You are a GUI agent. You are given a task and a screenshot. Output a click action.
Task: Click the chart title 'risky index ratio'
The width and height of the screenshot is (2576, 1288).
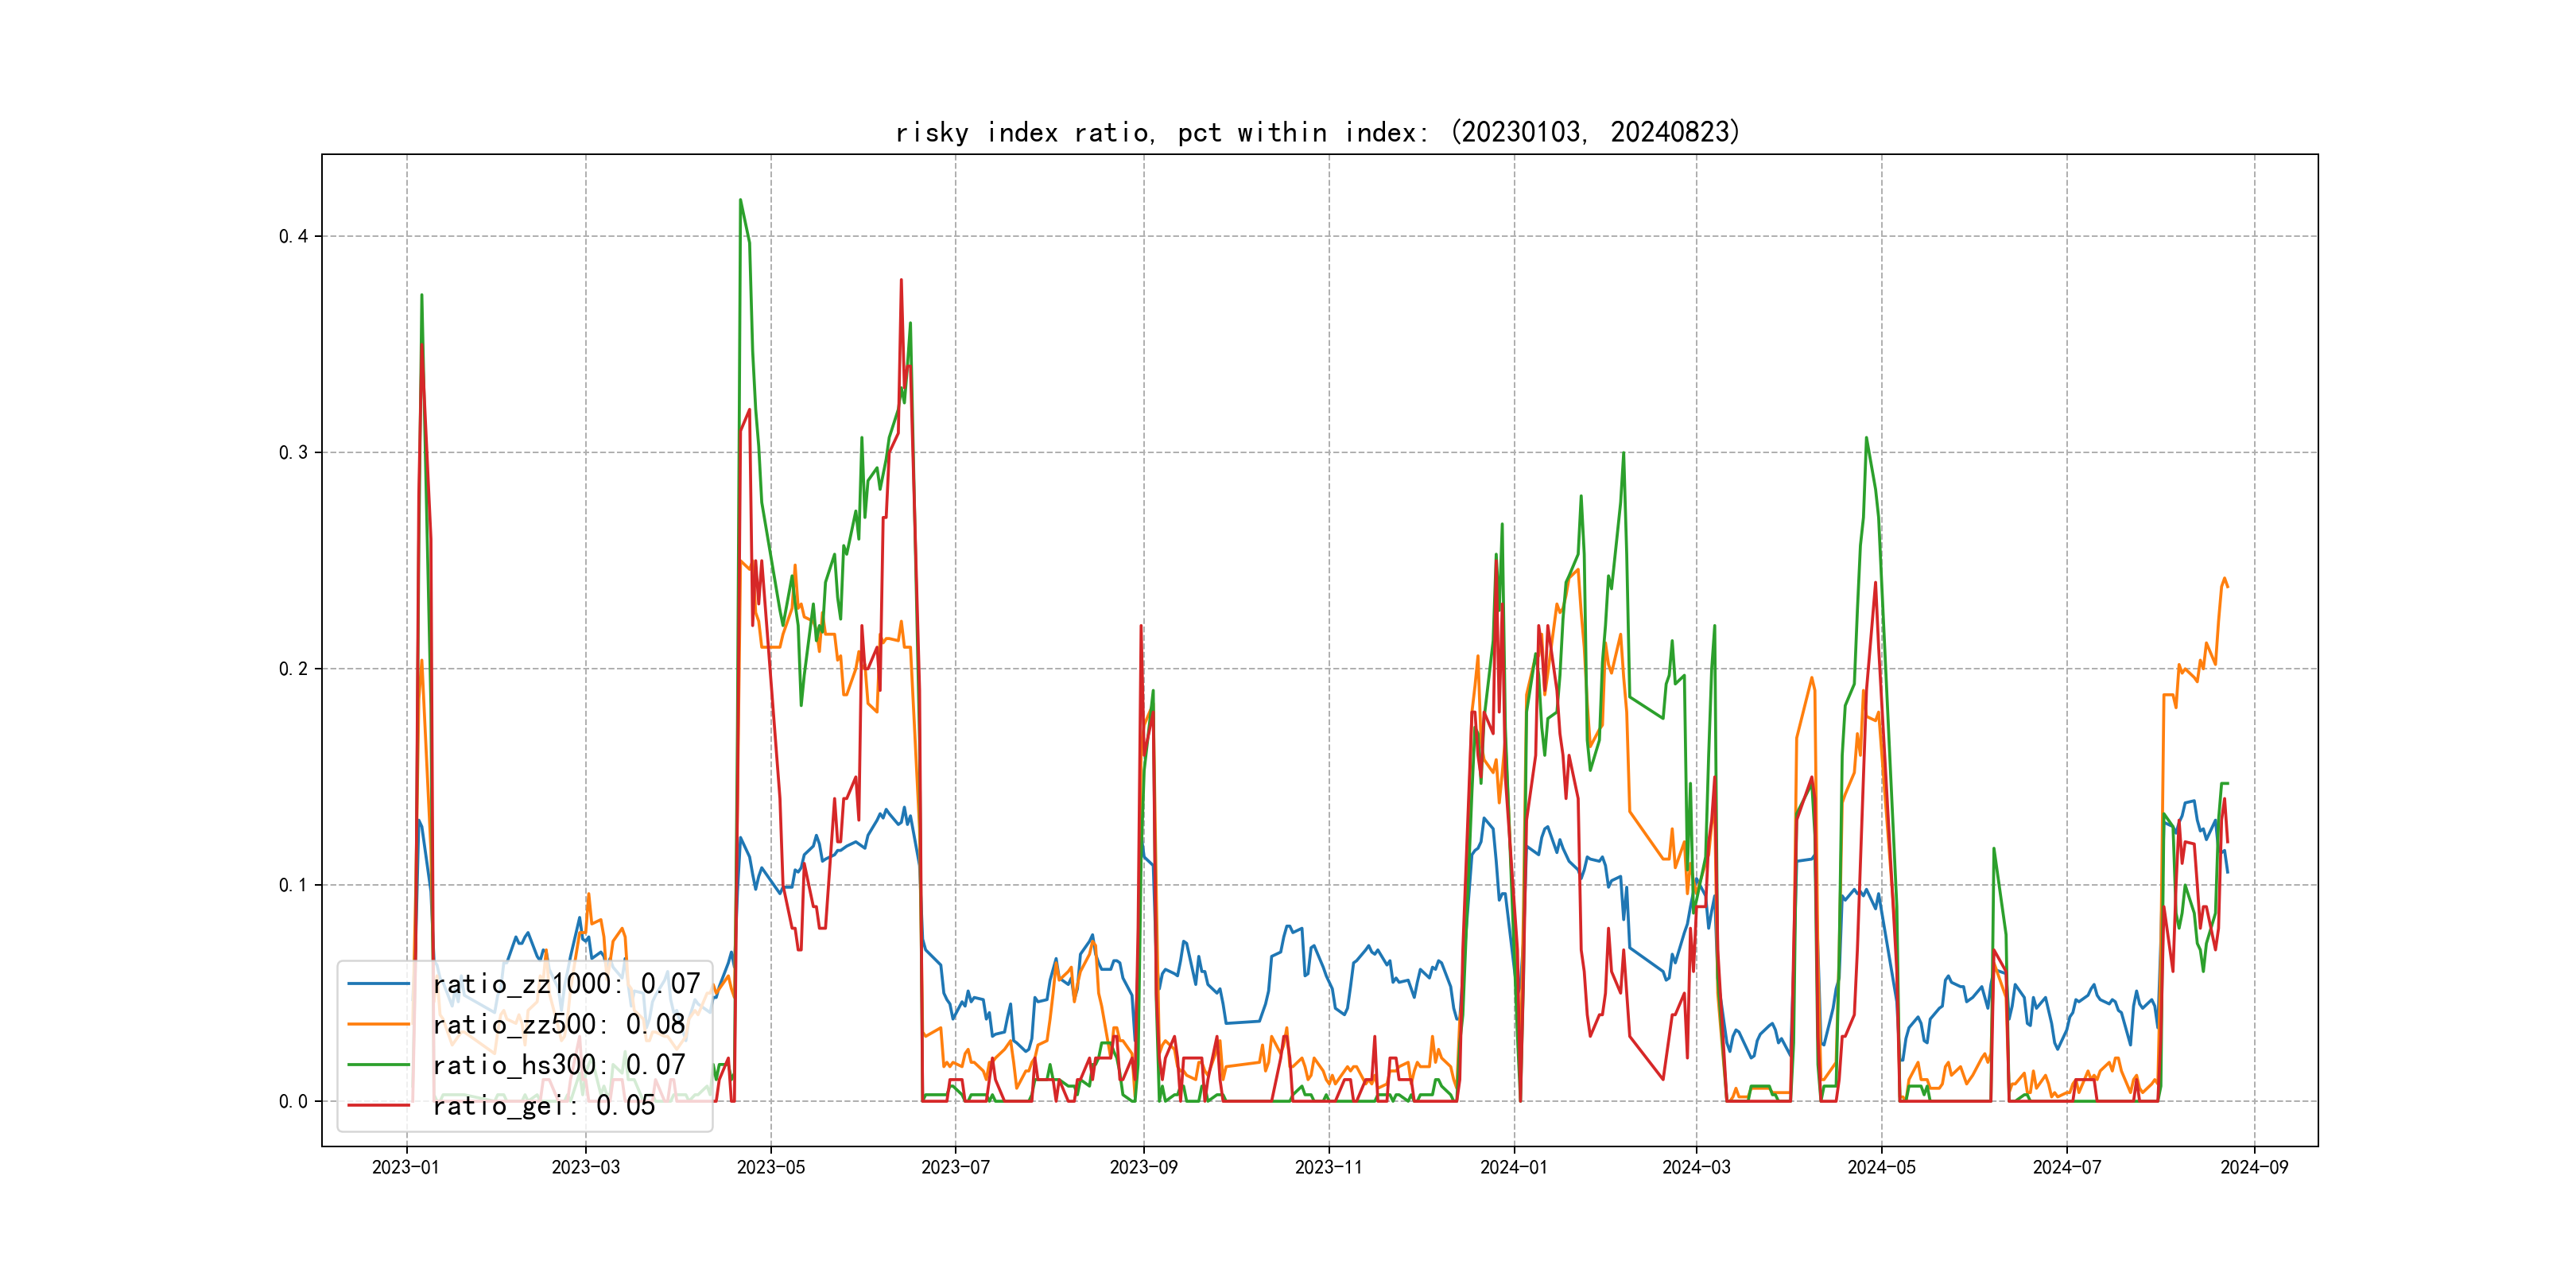(x=1317, y=132)
